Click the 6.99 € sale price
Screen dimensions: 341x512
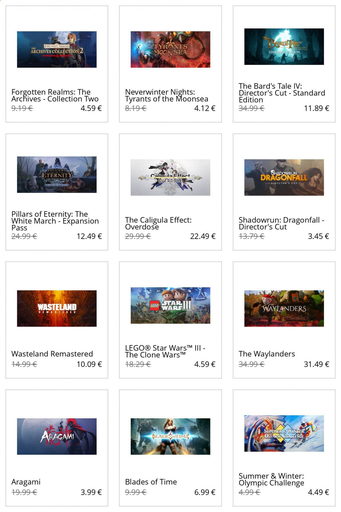pyautogui.click(x=205, y=492)
